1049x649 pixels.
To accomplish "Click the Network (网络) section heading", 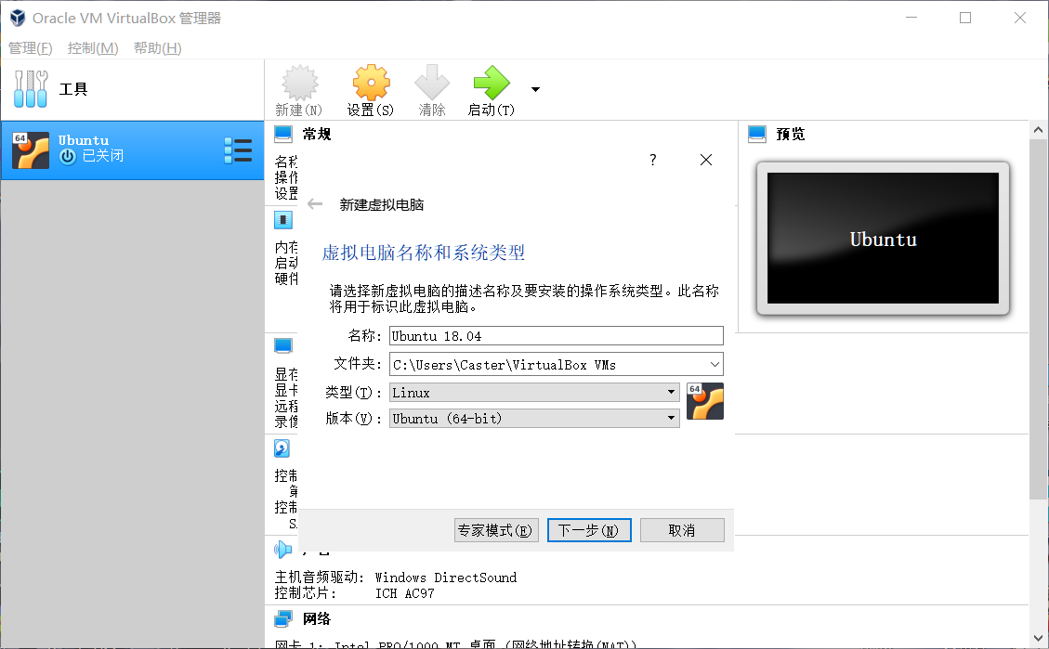I will point(317,619).
